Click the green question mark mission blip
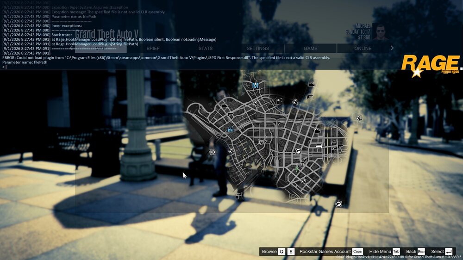 [x=296, y=170]
